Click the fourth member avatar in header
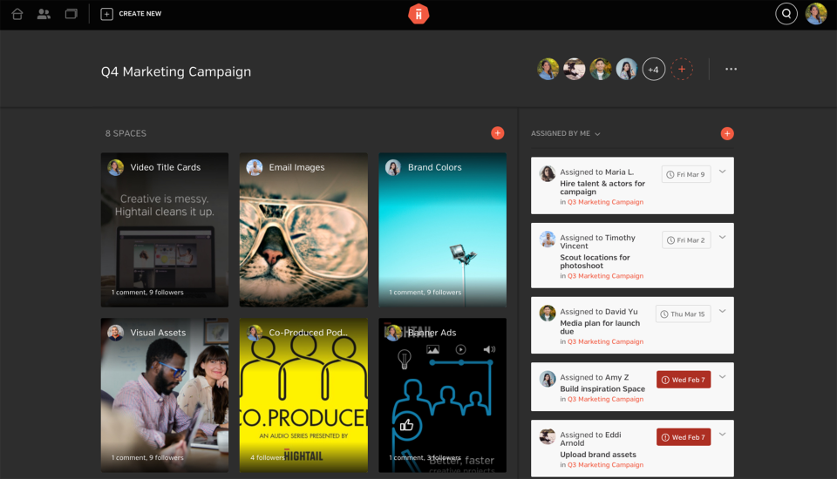This screenshot has width=837, height=479. [627, 70]
